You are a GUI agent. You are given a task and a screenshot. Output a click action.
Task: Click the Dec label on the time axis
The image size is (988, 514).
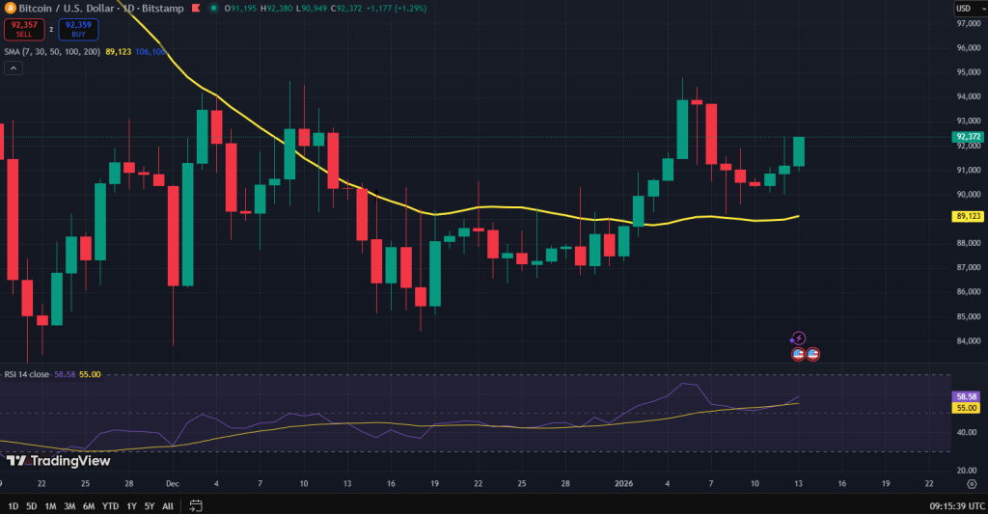(x=172, y=484)
